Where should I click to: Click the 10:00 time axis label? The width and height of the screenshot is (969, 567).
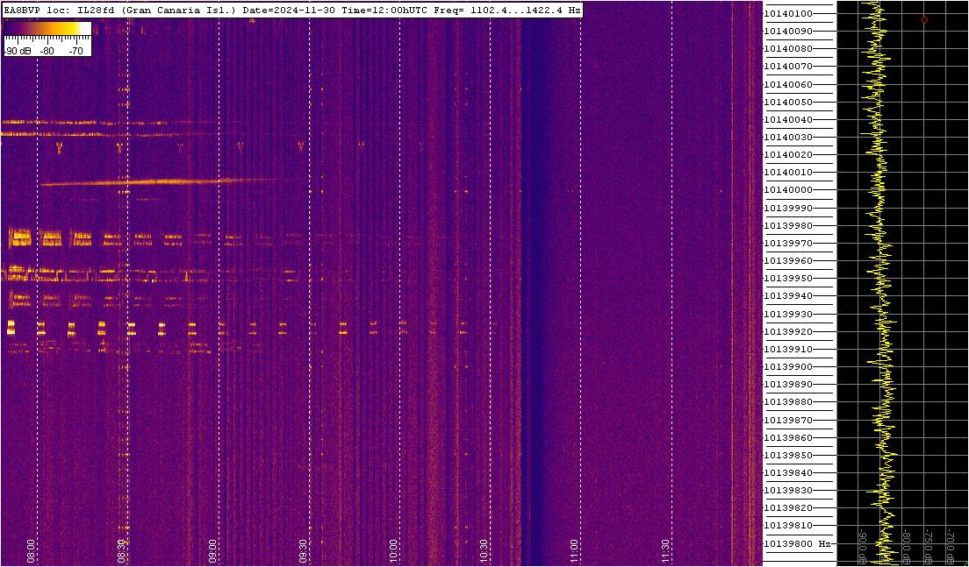pos(393,551)
